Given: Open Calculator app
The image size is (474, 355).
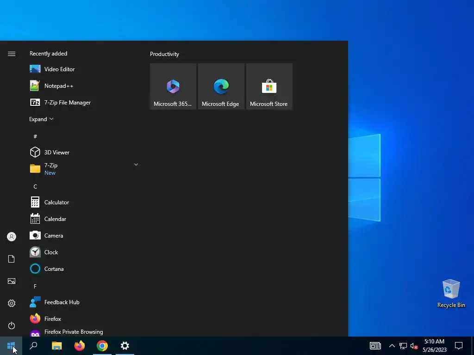Looking at the screenshot, I should click(84, 202).
